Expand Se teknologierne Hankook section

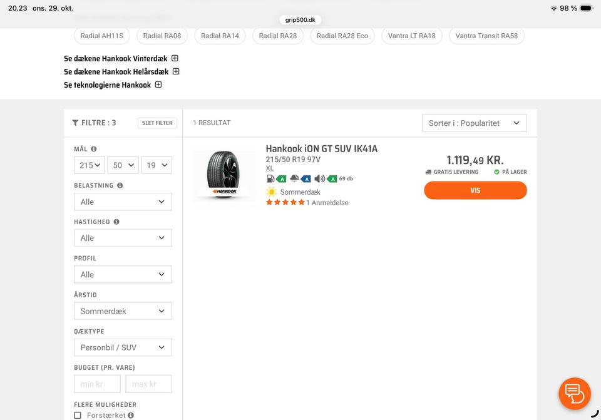point(158,85)
